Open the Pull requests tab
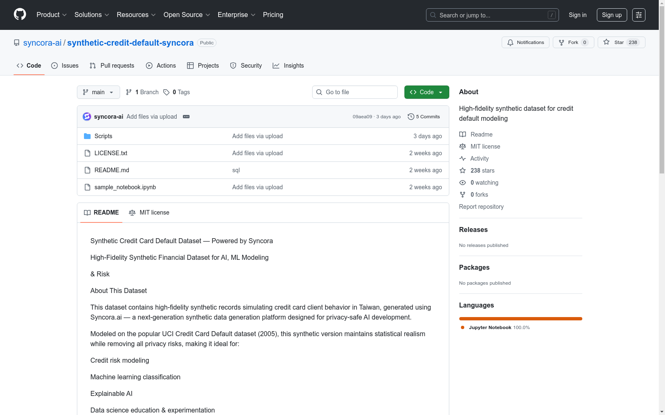The width and height of the screenshot is (665, 415). (x=112, y=66)
